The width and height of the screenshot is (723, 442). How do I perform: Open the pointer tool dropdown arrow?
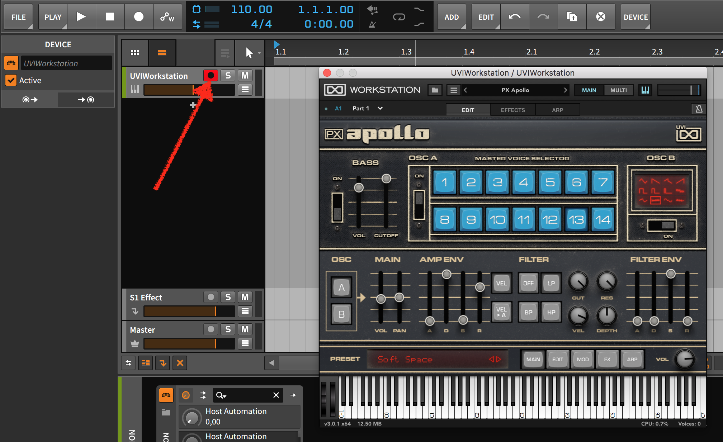pyautogui.click(x=259, y=53)
